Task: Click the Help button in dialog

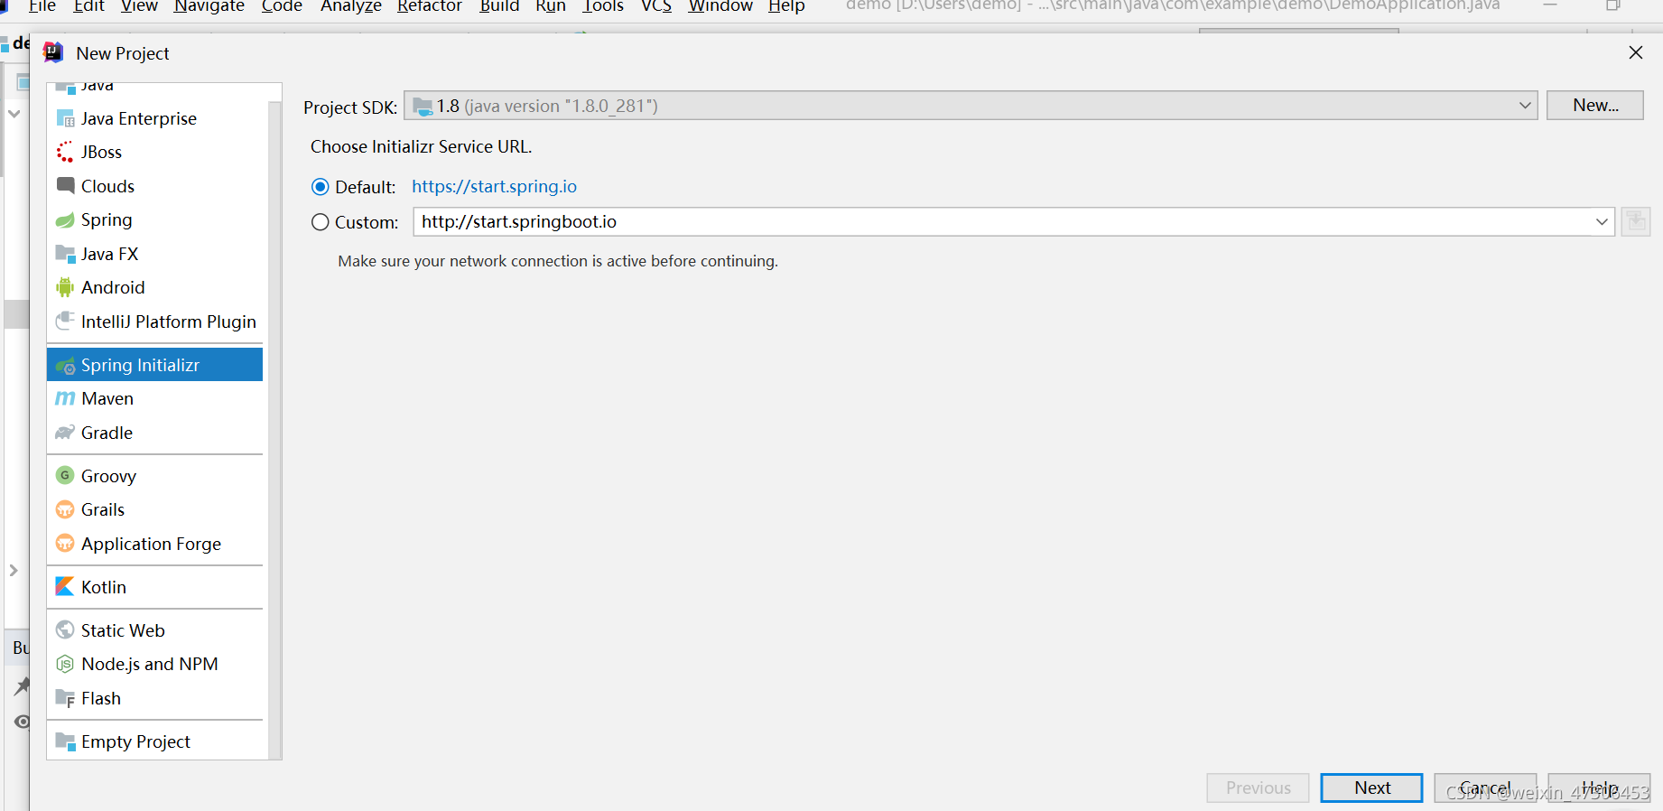Action: [x=1599, y=788]
